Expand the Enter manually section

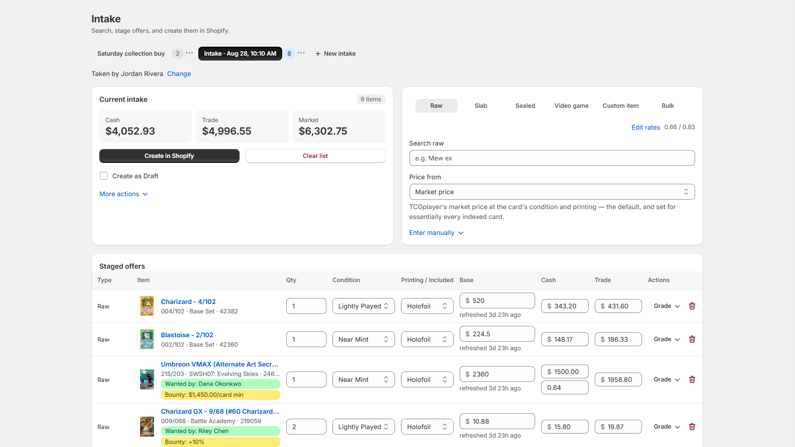436,233
